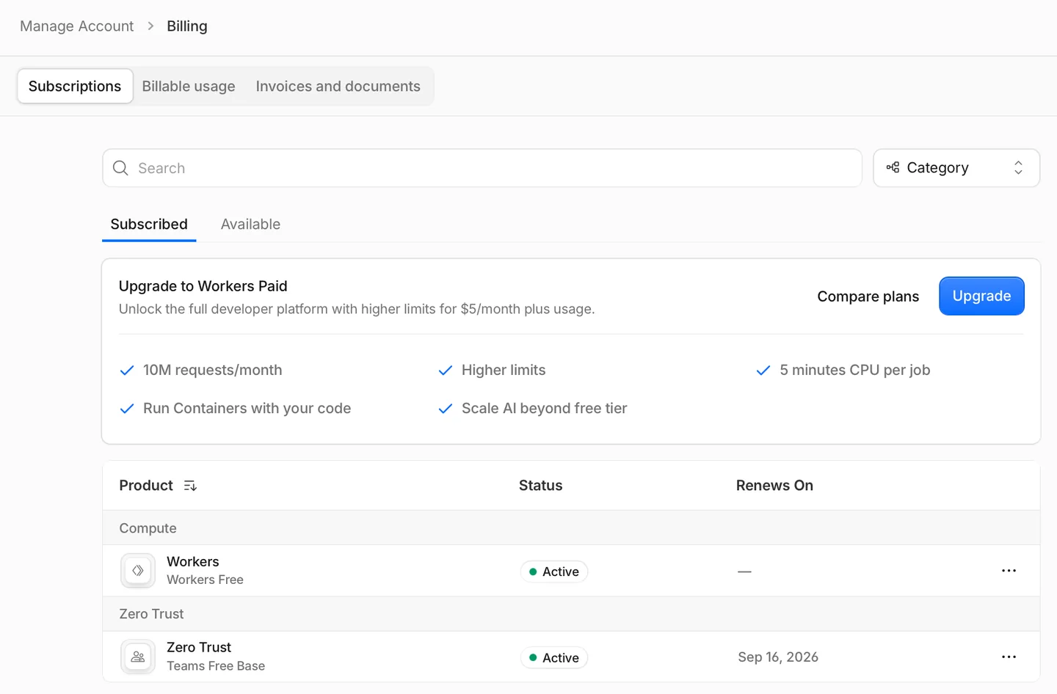The height and width of the screenshot is (694, 1057).
Task: Go to Manage Account breadcrumb
Action: click(x=77, y=26)
